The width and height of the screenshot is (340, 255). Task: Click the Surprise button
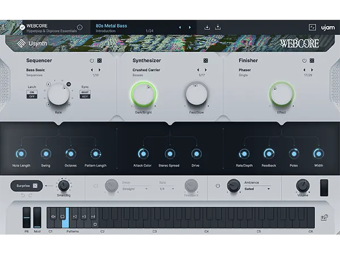(x=27, y=186)
